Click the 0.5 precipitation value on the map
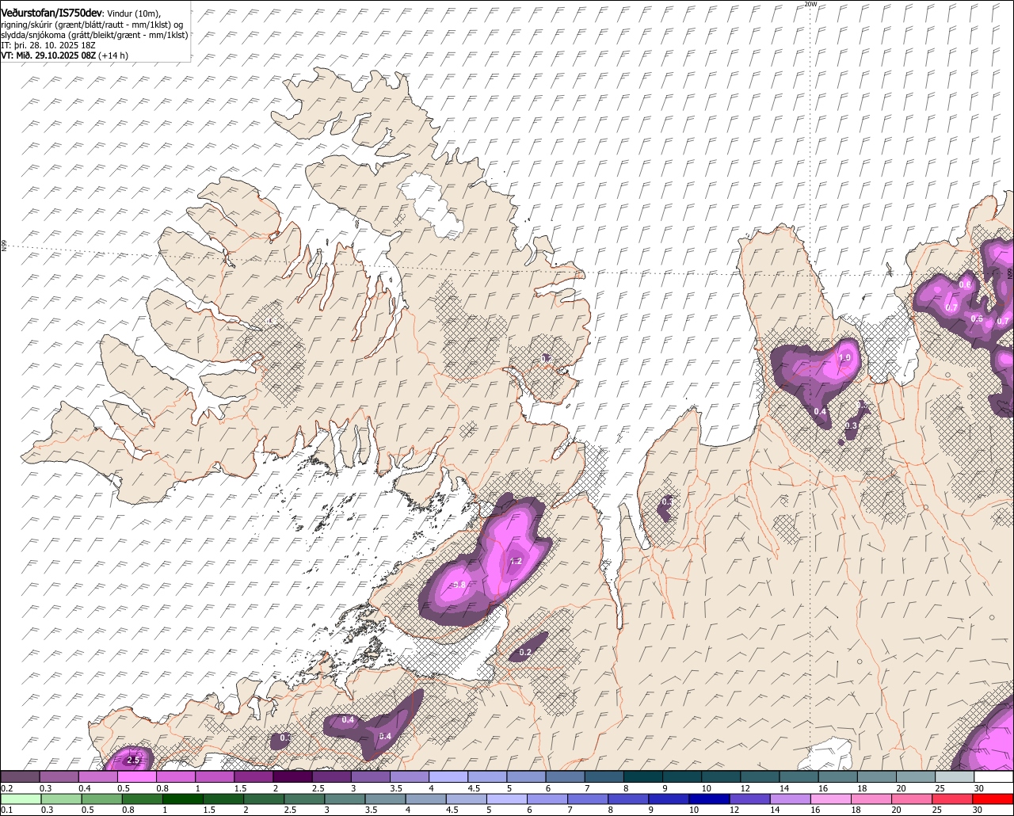This screenshot has width=1014, height=816. point(977,318)
